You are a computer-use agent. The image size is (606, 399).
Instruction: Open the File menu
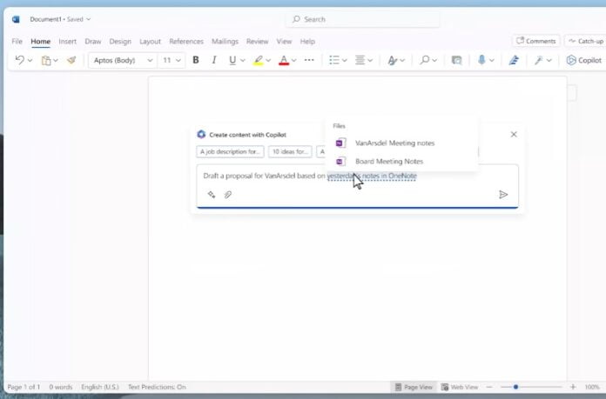tap(17, 41)
